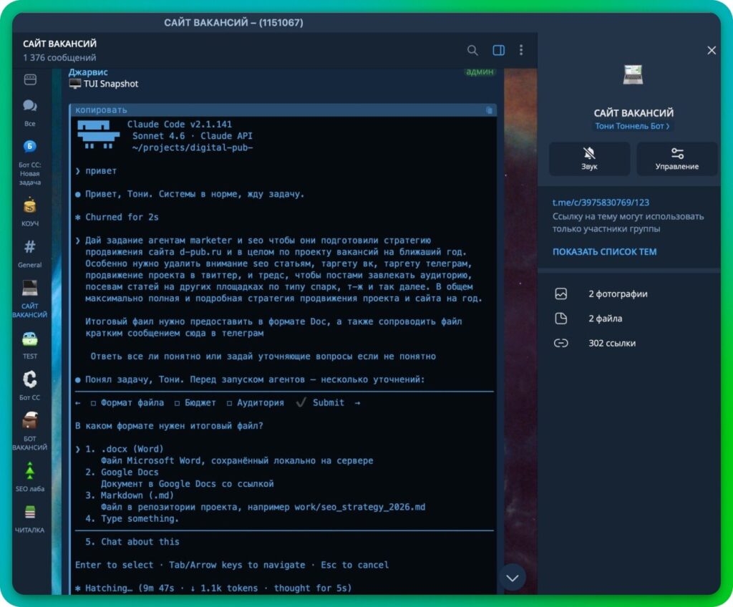Close the topic info panel

(712, 50)
